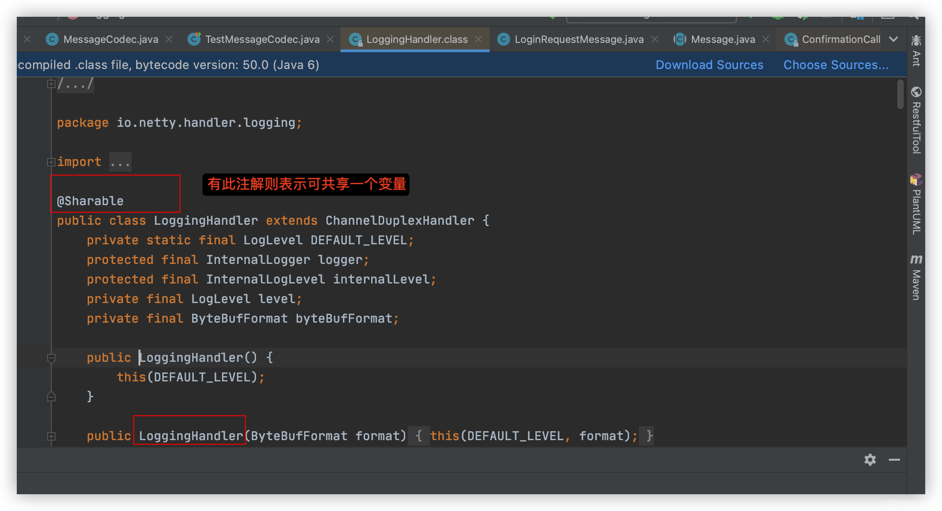The height and width of the screenshot is (511, 942).
Task: Click the @Sharable annotation
Action: tap(90, 201)
